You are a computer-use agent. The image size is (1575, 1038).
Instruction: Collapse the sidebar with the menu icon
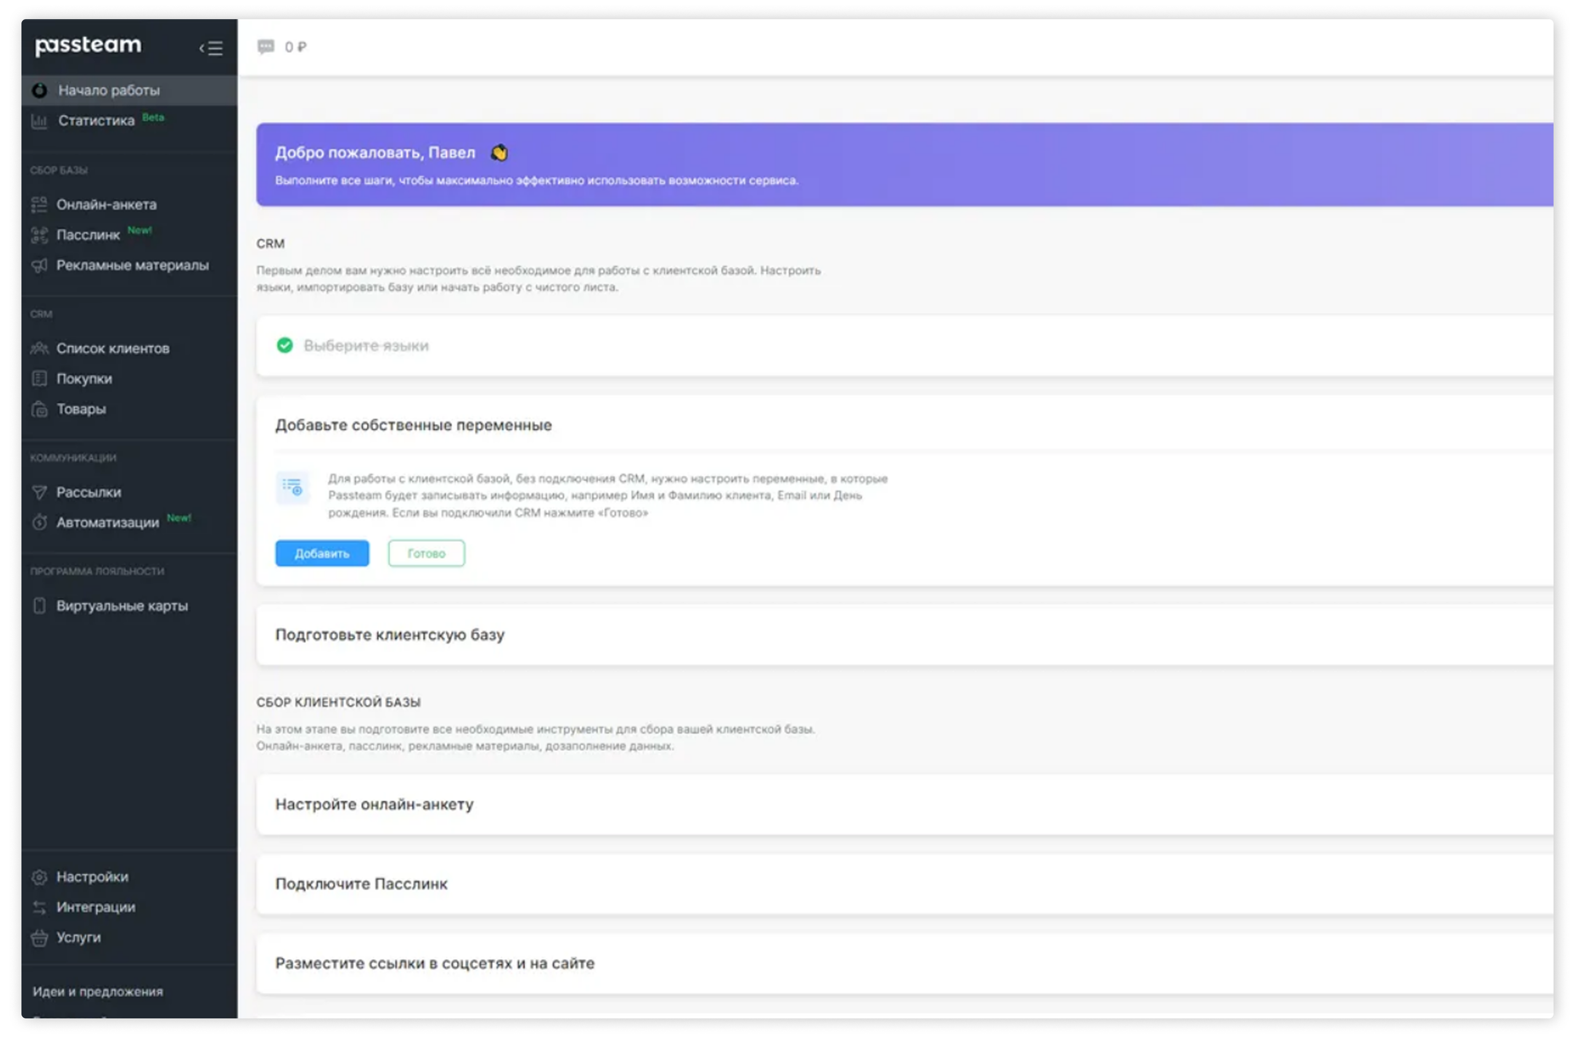[211, 48]
